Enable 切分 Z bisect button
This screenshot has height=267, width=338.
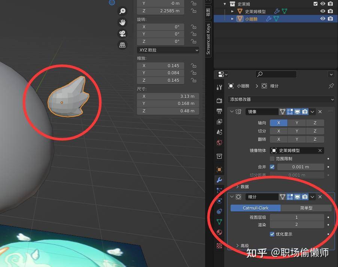(315, 131)
